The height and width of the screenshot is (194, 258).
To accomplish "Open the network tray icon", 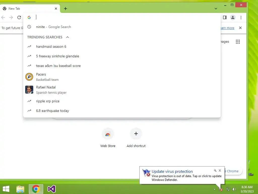I will tap(228, 189).
